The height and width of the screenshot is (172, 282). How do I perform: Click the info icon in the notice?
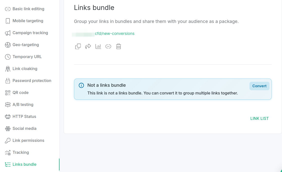click(81, 86)
